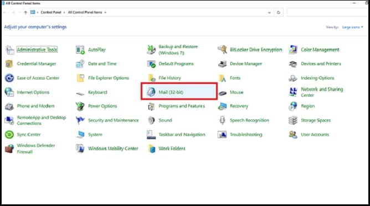
Task: Open the Work Folders icon
Action: [152, 149]
